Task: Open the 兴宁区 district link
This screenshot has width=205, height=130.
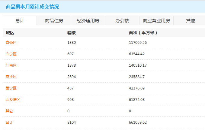Action: [x=11, y=54]
